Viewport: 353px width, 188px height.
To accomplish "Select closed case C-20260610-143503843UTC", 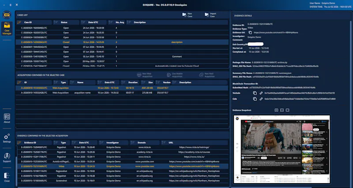I will pos(122,42).
